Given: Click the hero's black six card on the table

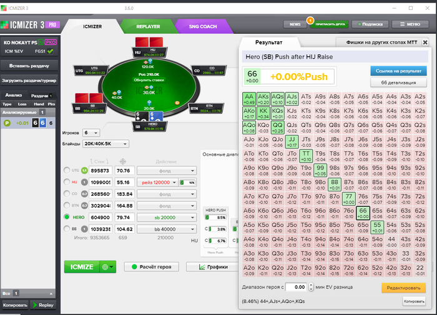Looking at the screenshot, I should [x=142, y=116].
